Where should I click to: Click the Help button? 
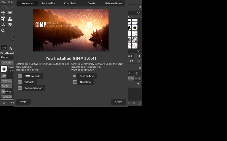tap(23, 102)
